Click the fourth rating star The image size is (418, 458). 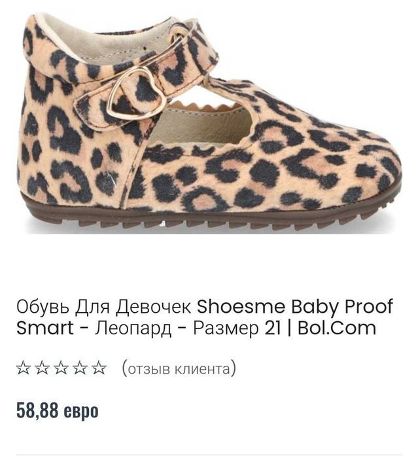point(80,368)
